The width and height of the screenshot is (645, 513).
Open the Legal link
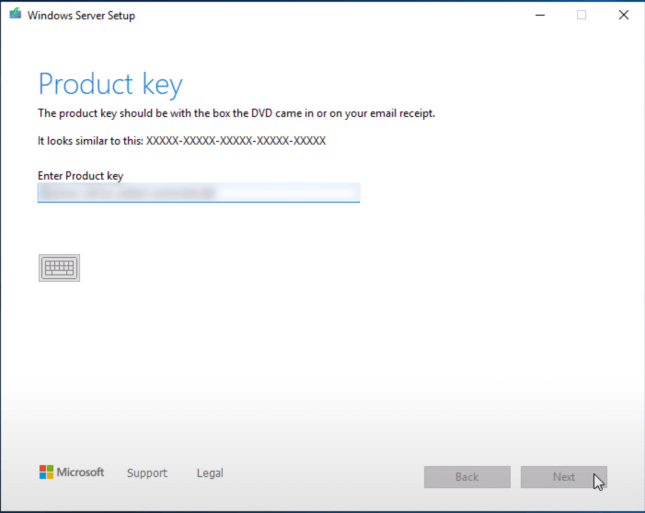coord(210,473)
